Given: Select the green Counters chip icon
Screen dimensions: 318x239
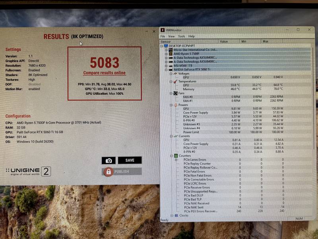Looking at the screenshot, I should 176,156.
